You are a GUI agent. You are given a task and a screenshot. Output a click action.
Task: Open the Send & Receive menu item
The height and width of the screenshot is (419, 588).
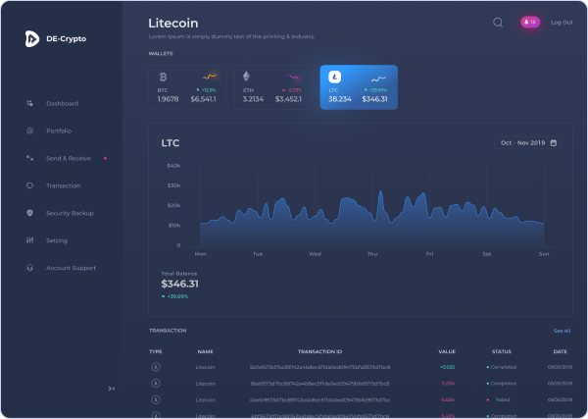[x=69, y=158]
